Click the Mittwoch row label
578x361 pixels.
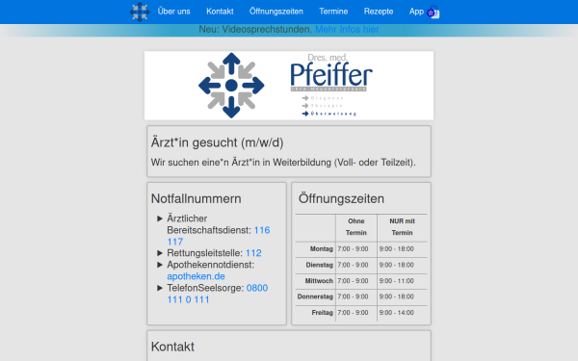pos(319,281)
